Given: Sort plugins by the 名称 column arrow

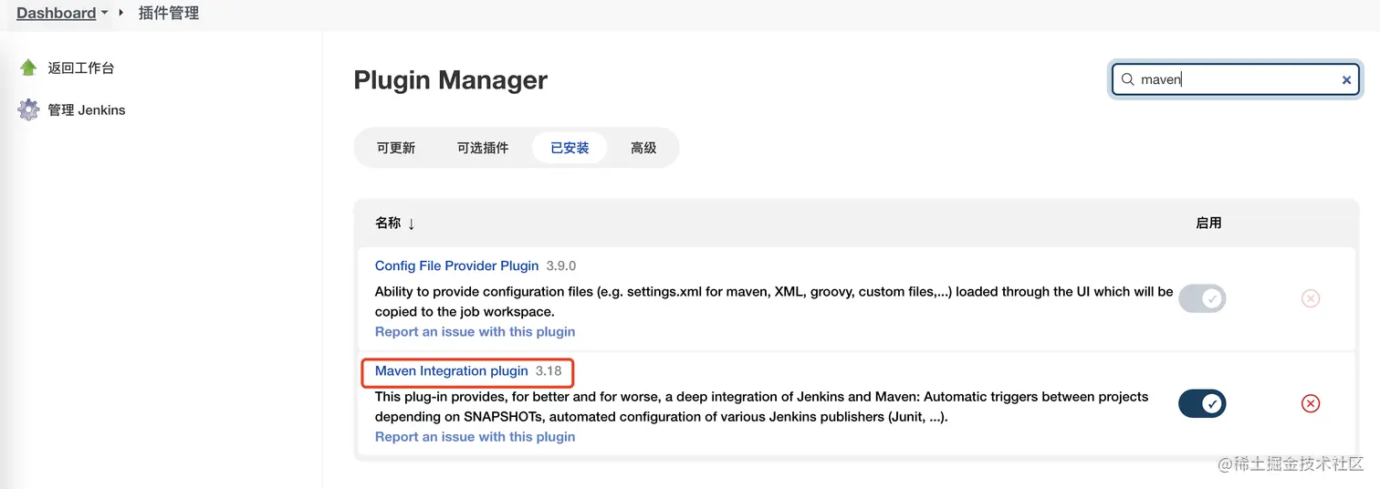Looking at the screenshot, I should click(411, 224).
